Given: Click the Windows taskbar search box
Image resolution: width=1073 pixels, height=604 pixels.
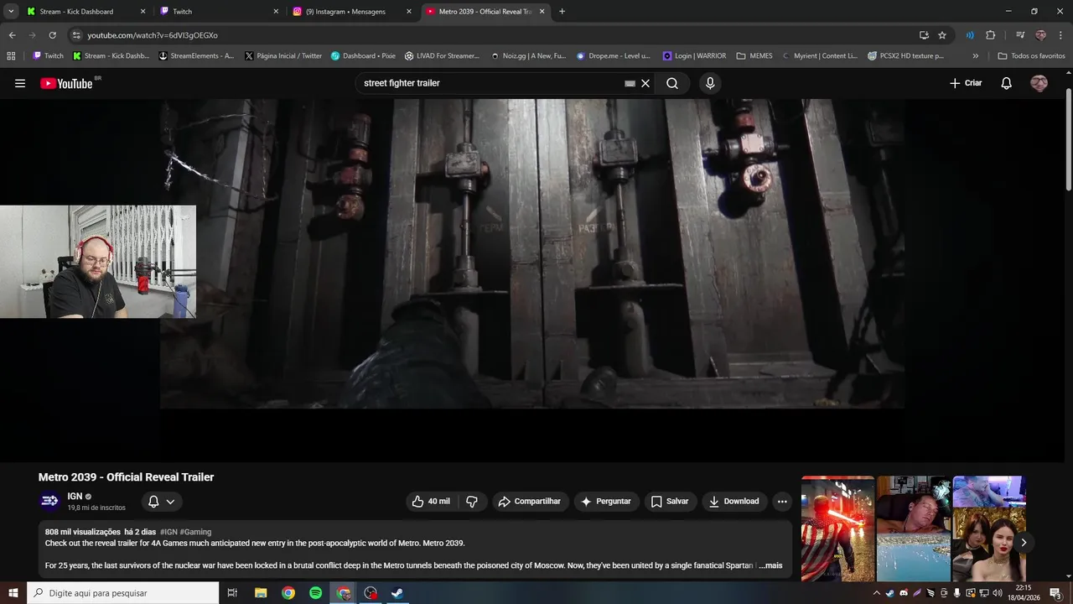Looking at the screenshot, I should [122, 593].
